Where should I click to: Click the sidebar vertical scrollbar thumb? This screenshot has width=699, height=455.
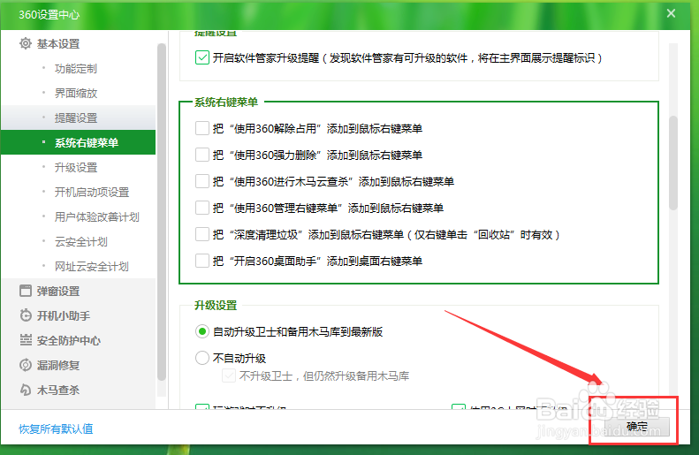(162, 212)
